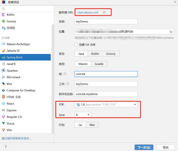Select Kotlin as the language

coord(95,54)
